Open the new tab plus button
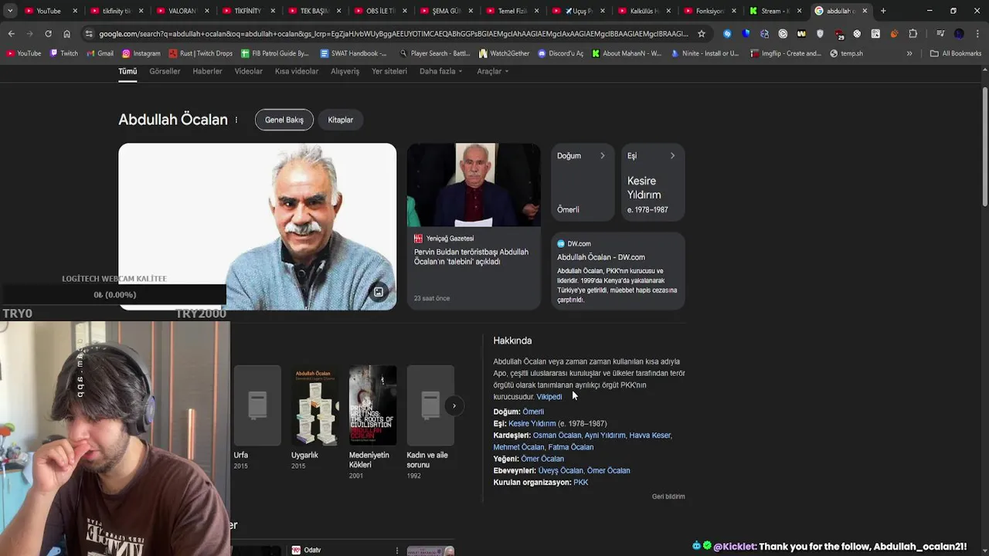Viewport: 989px width, 556px height. [883, 11]
